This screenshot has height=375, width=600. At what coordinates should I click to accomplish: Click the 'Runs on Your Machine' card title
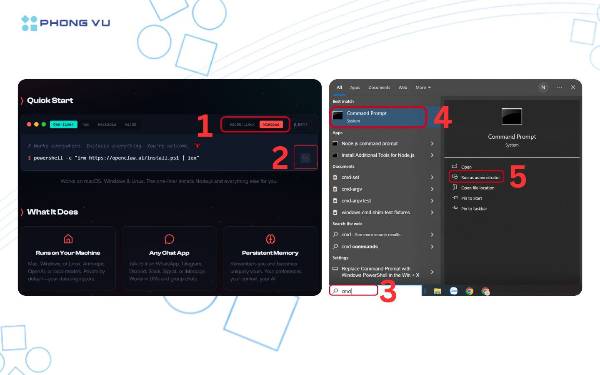pos(68,253)
